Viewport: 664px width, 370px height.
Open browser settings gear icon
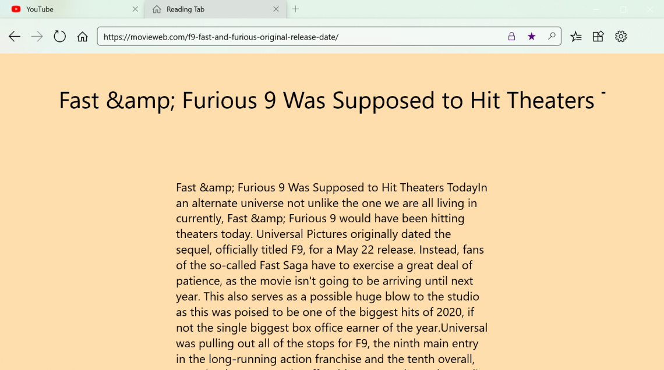click(x=621, y=37)
